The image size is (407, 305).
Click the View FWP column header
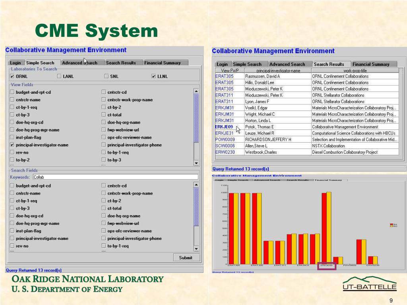[x=230, y=70]
